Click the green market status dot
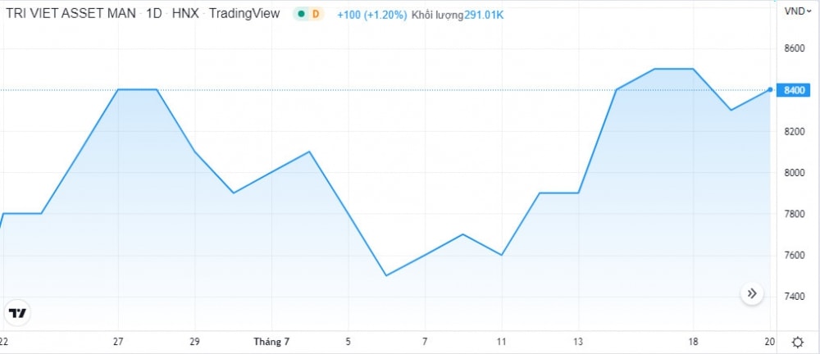 301,14
